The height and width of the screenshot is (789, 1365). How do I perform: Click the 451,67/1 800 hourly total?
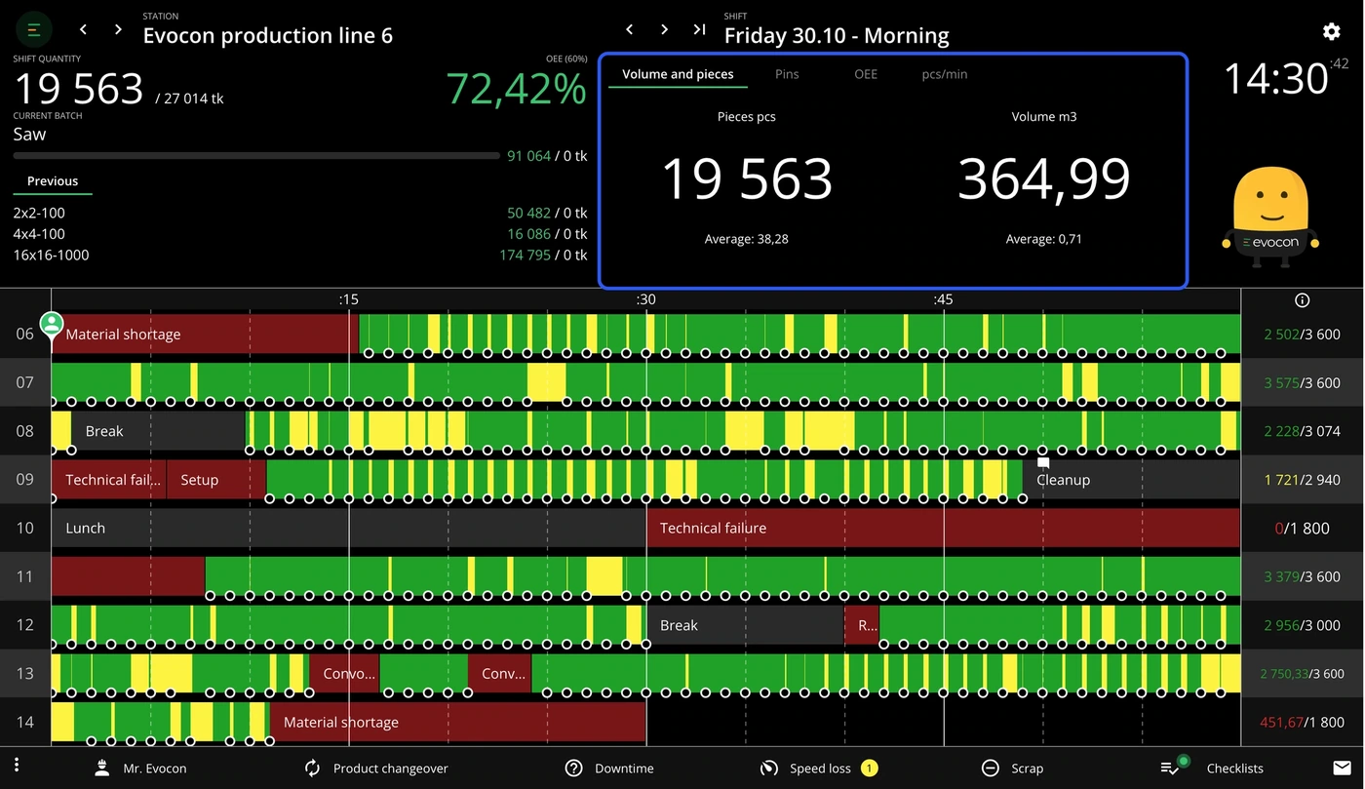1302,723
